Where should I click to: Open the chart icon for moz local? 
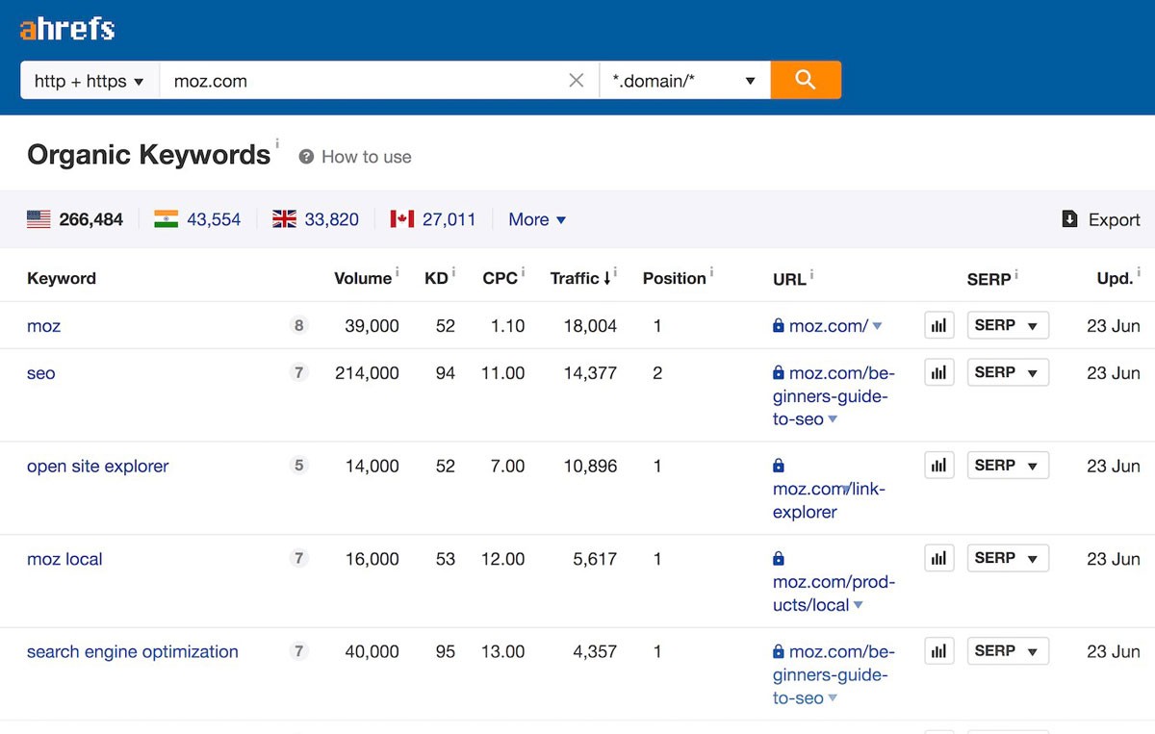point(938,558)
